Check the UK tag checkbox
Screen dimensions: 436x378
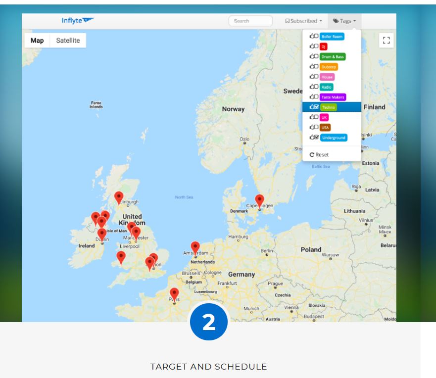pyautogui.click(x=316, y=117)
